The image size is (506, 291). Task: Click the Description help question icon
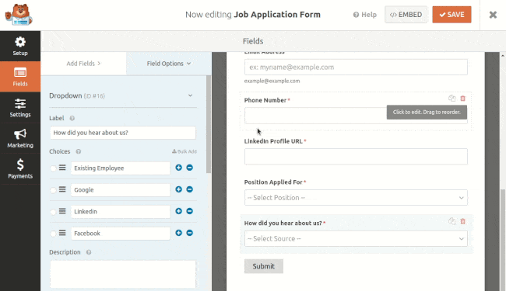89,252
